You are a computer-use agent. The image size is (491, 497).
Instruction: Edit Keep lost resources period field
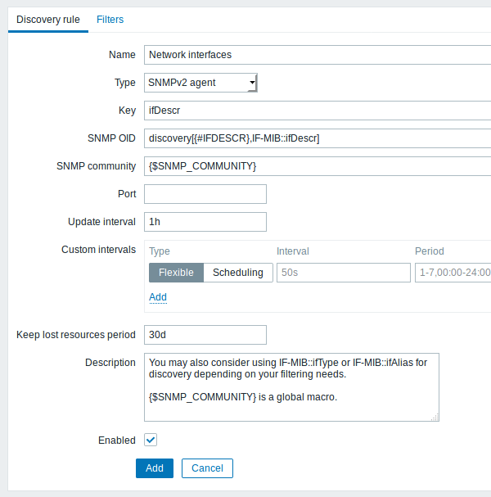coord(205,335)
